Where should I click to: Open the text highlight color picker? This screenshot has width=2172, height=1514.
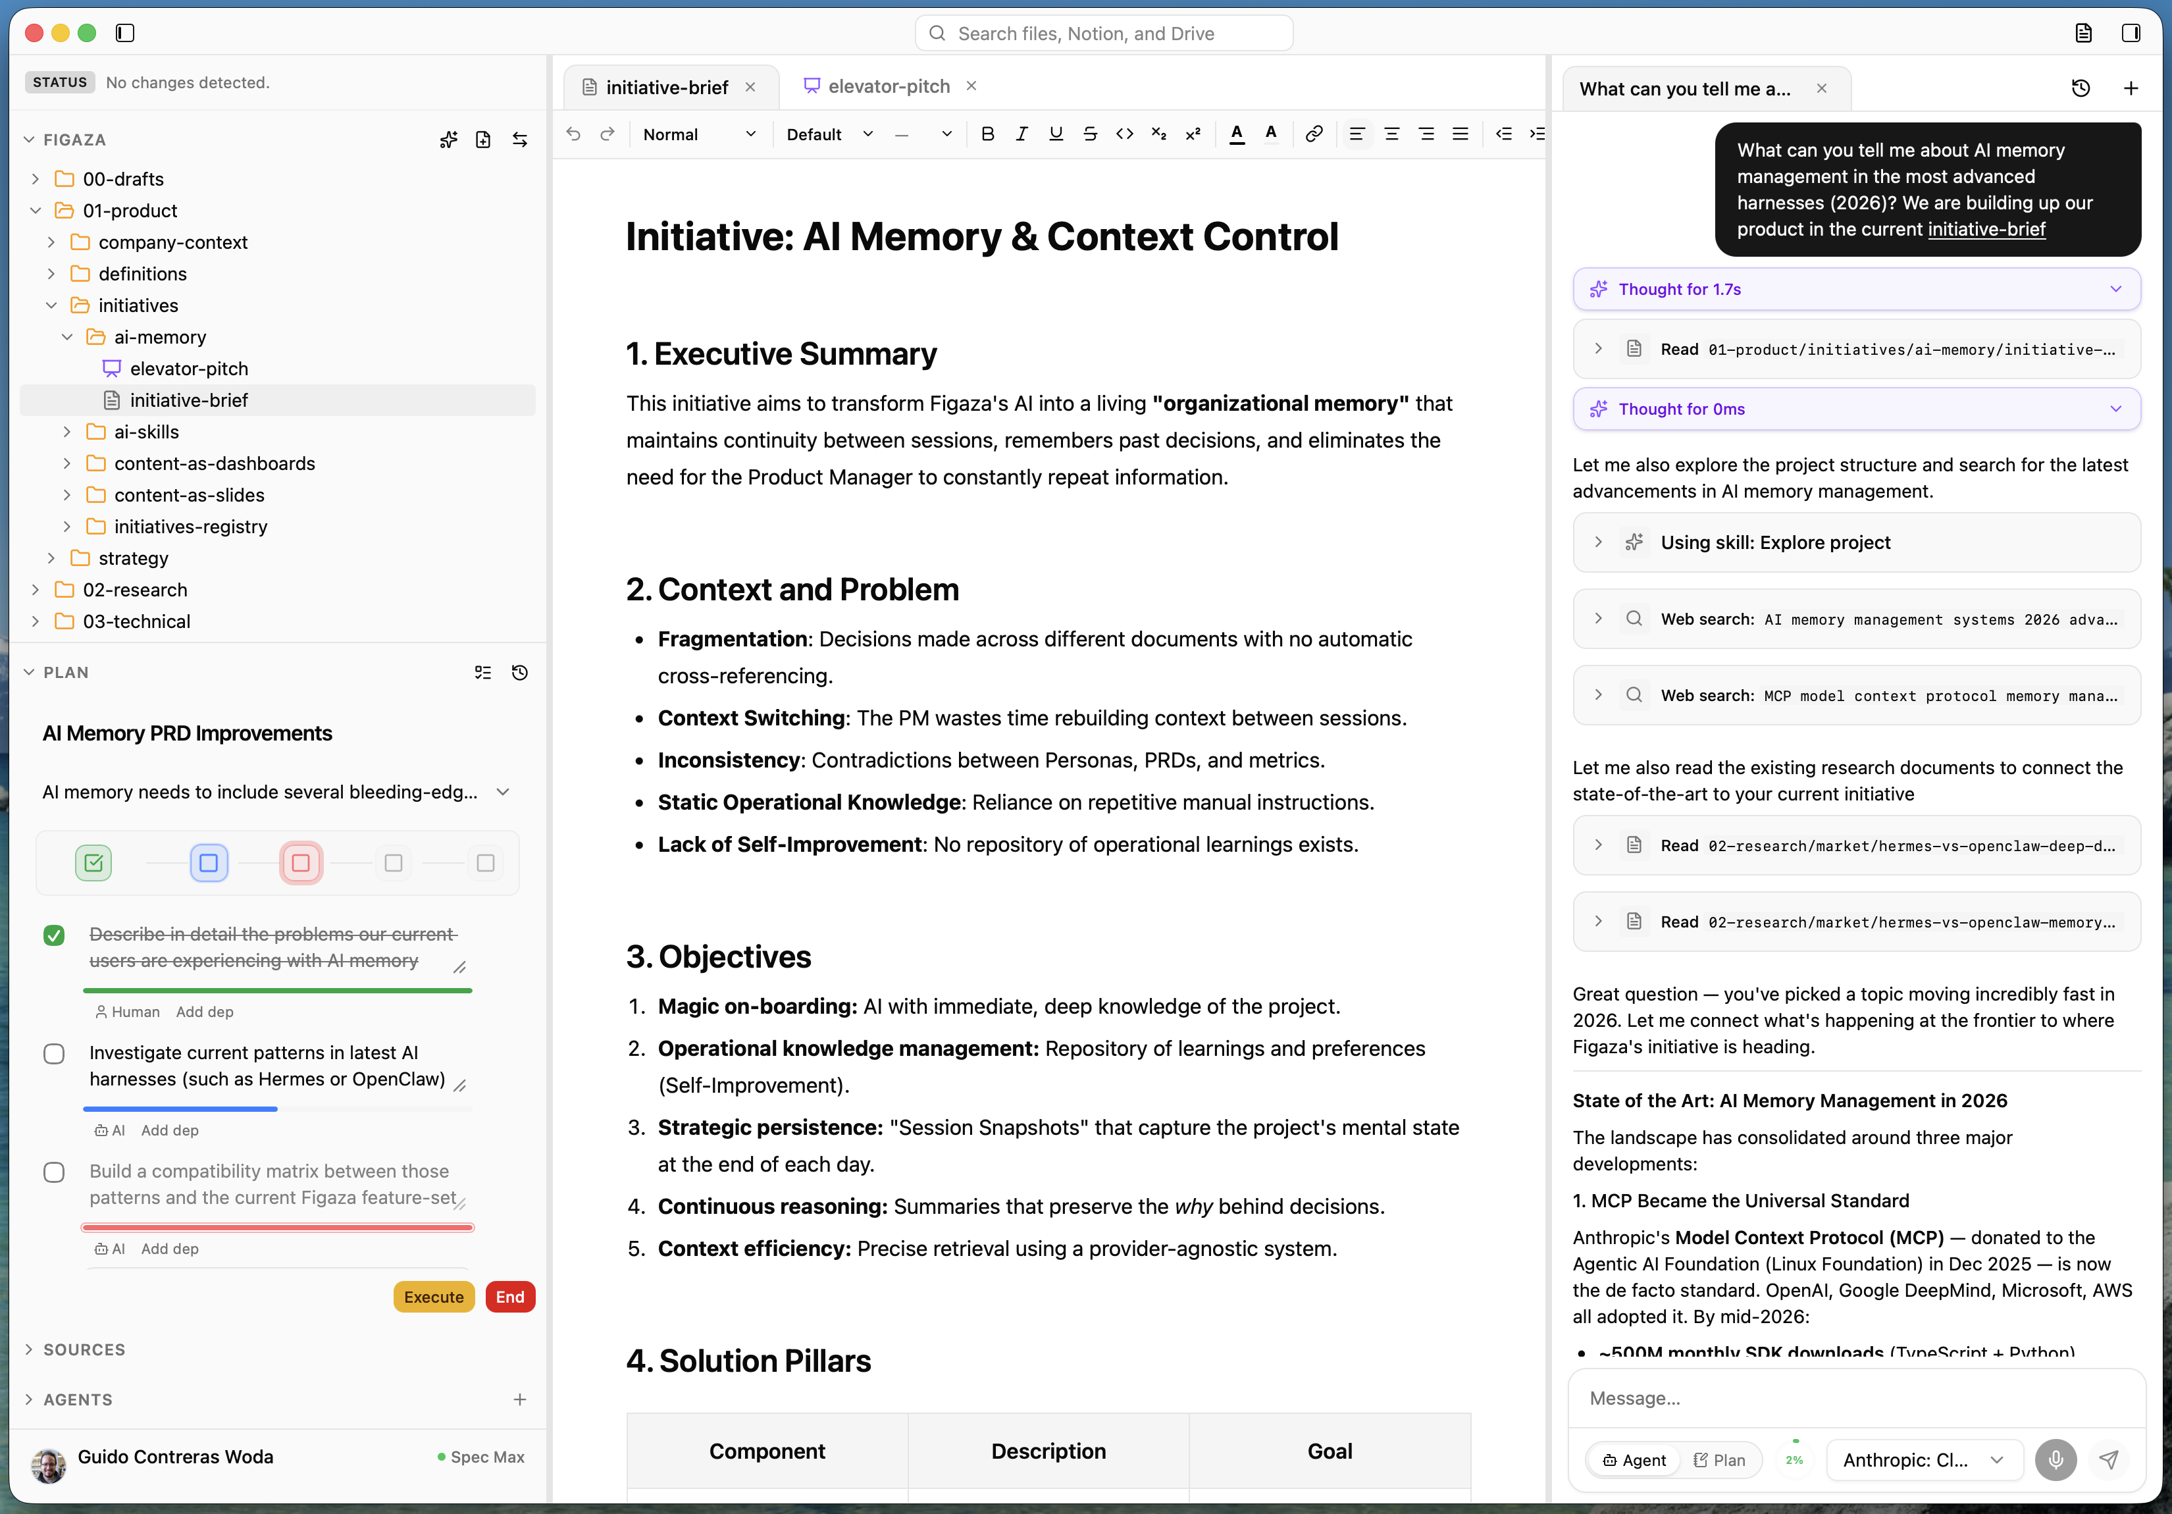point(1270,134)
